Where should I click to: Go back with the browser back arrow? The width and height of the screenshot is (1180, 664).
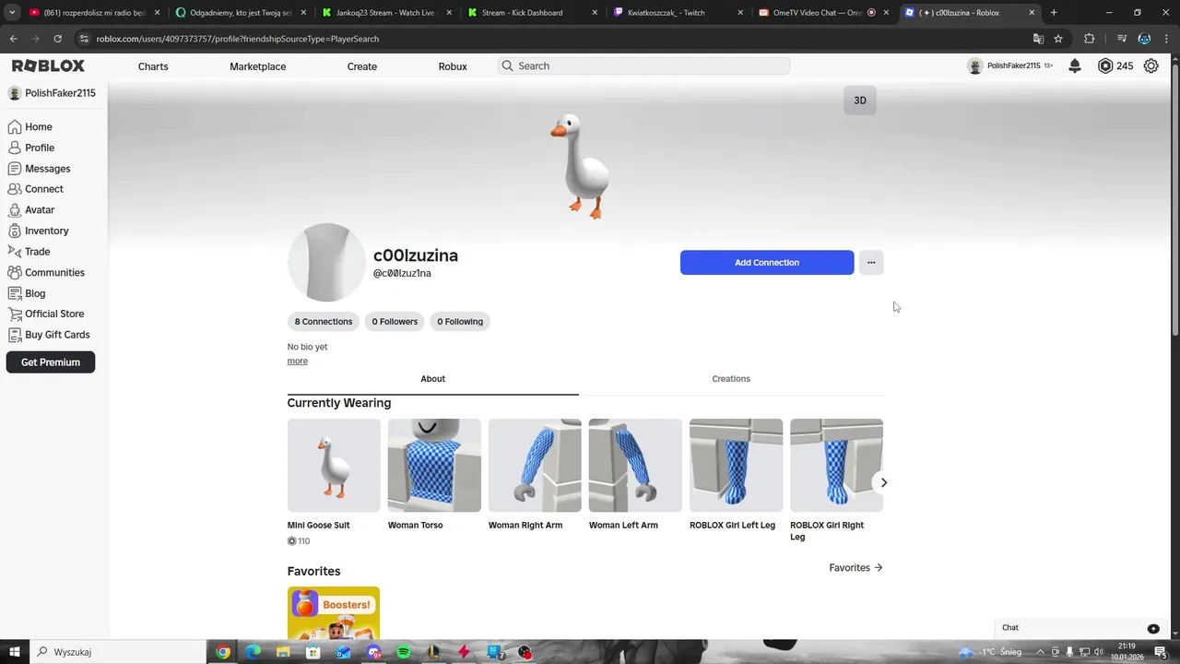(x=13, y=39)
